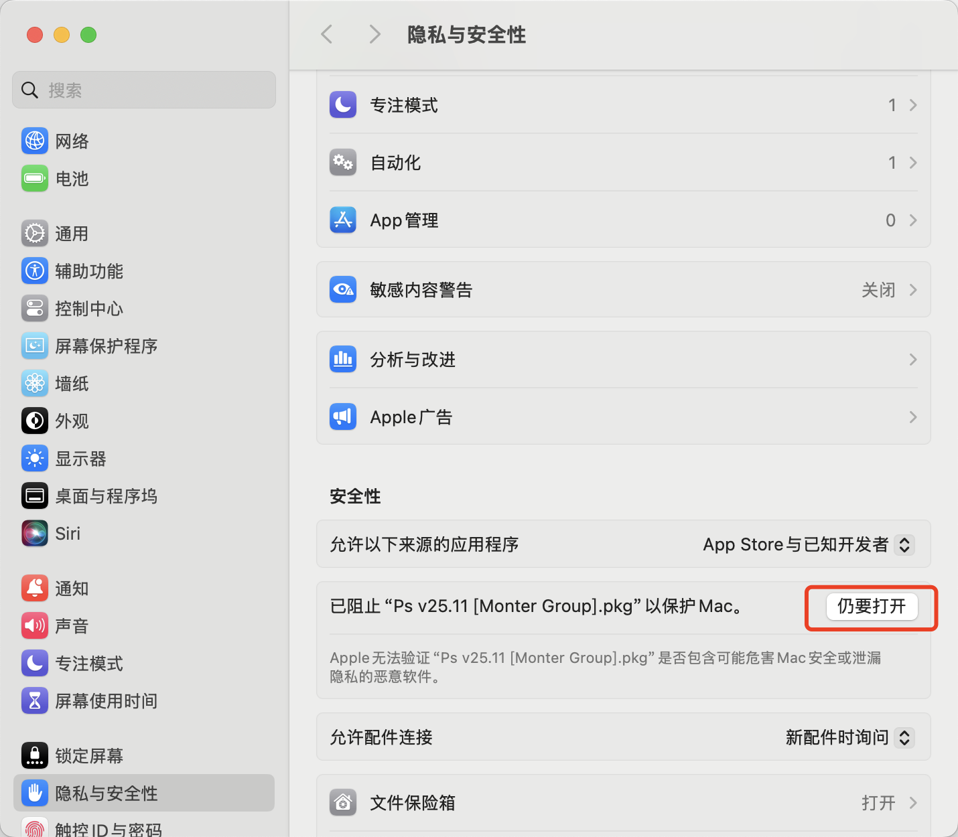Select 辅助功能 in the sidebar
The image size is (958, 837).
coord(144,271)
